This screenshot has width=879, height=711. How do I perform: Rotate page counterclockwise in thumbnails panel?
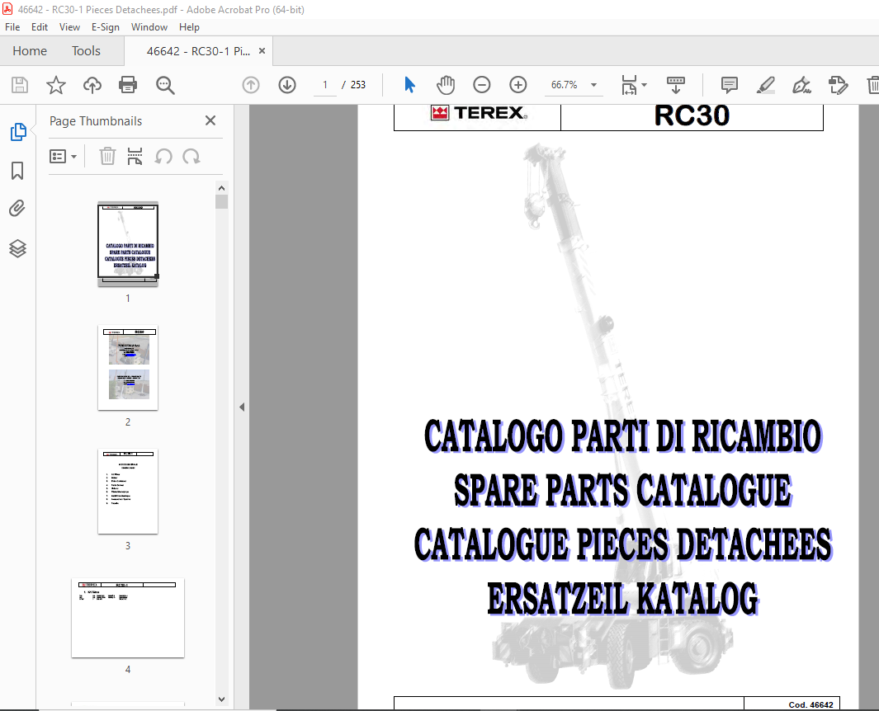(163, 157)
